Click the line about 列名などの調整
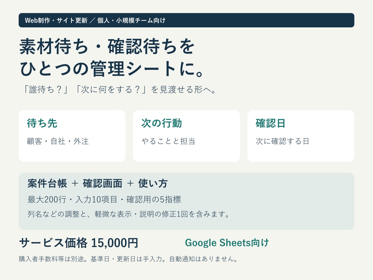Image resolution: width=373 pixels, height=280 pixels. click(128, 214)
